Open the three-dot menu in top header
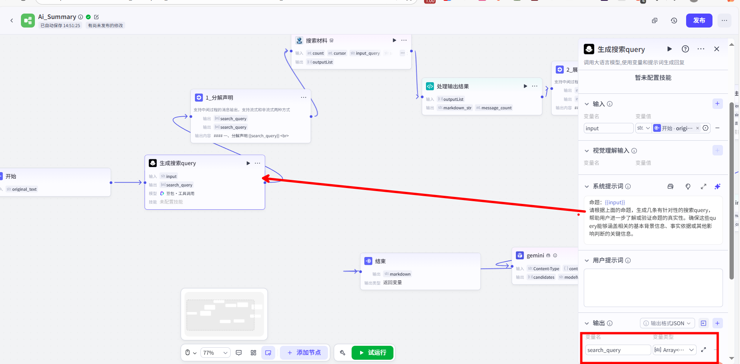This screenshot has width=740, height=364. (x=724, y=21)
